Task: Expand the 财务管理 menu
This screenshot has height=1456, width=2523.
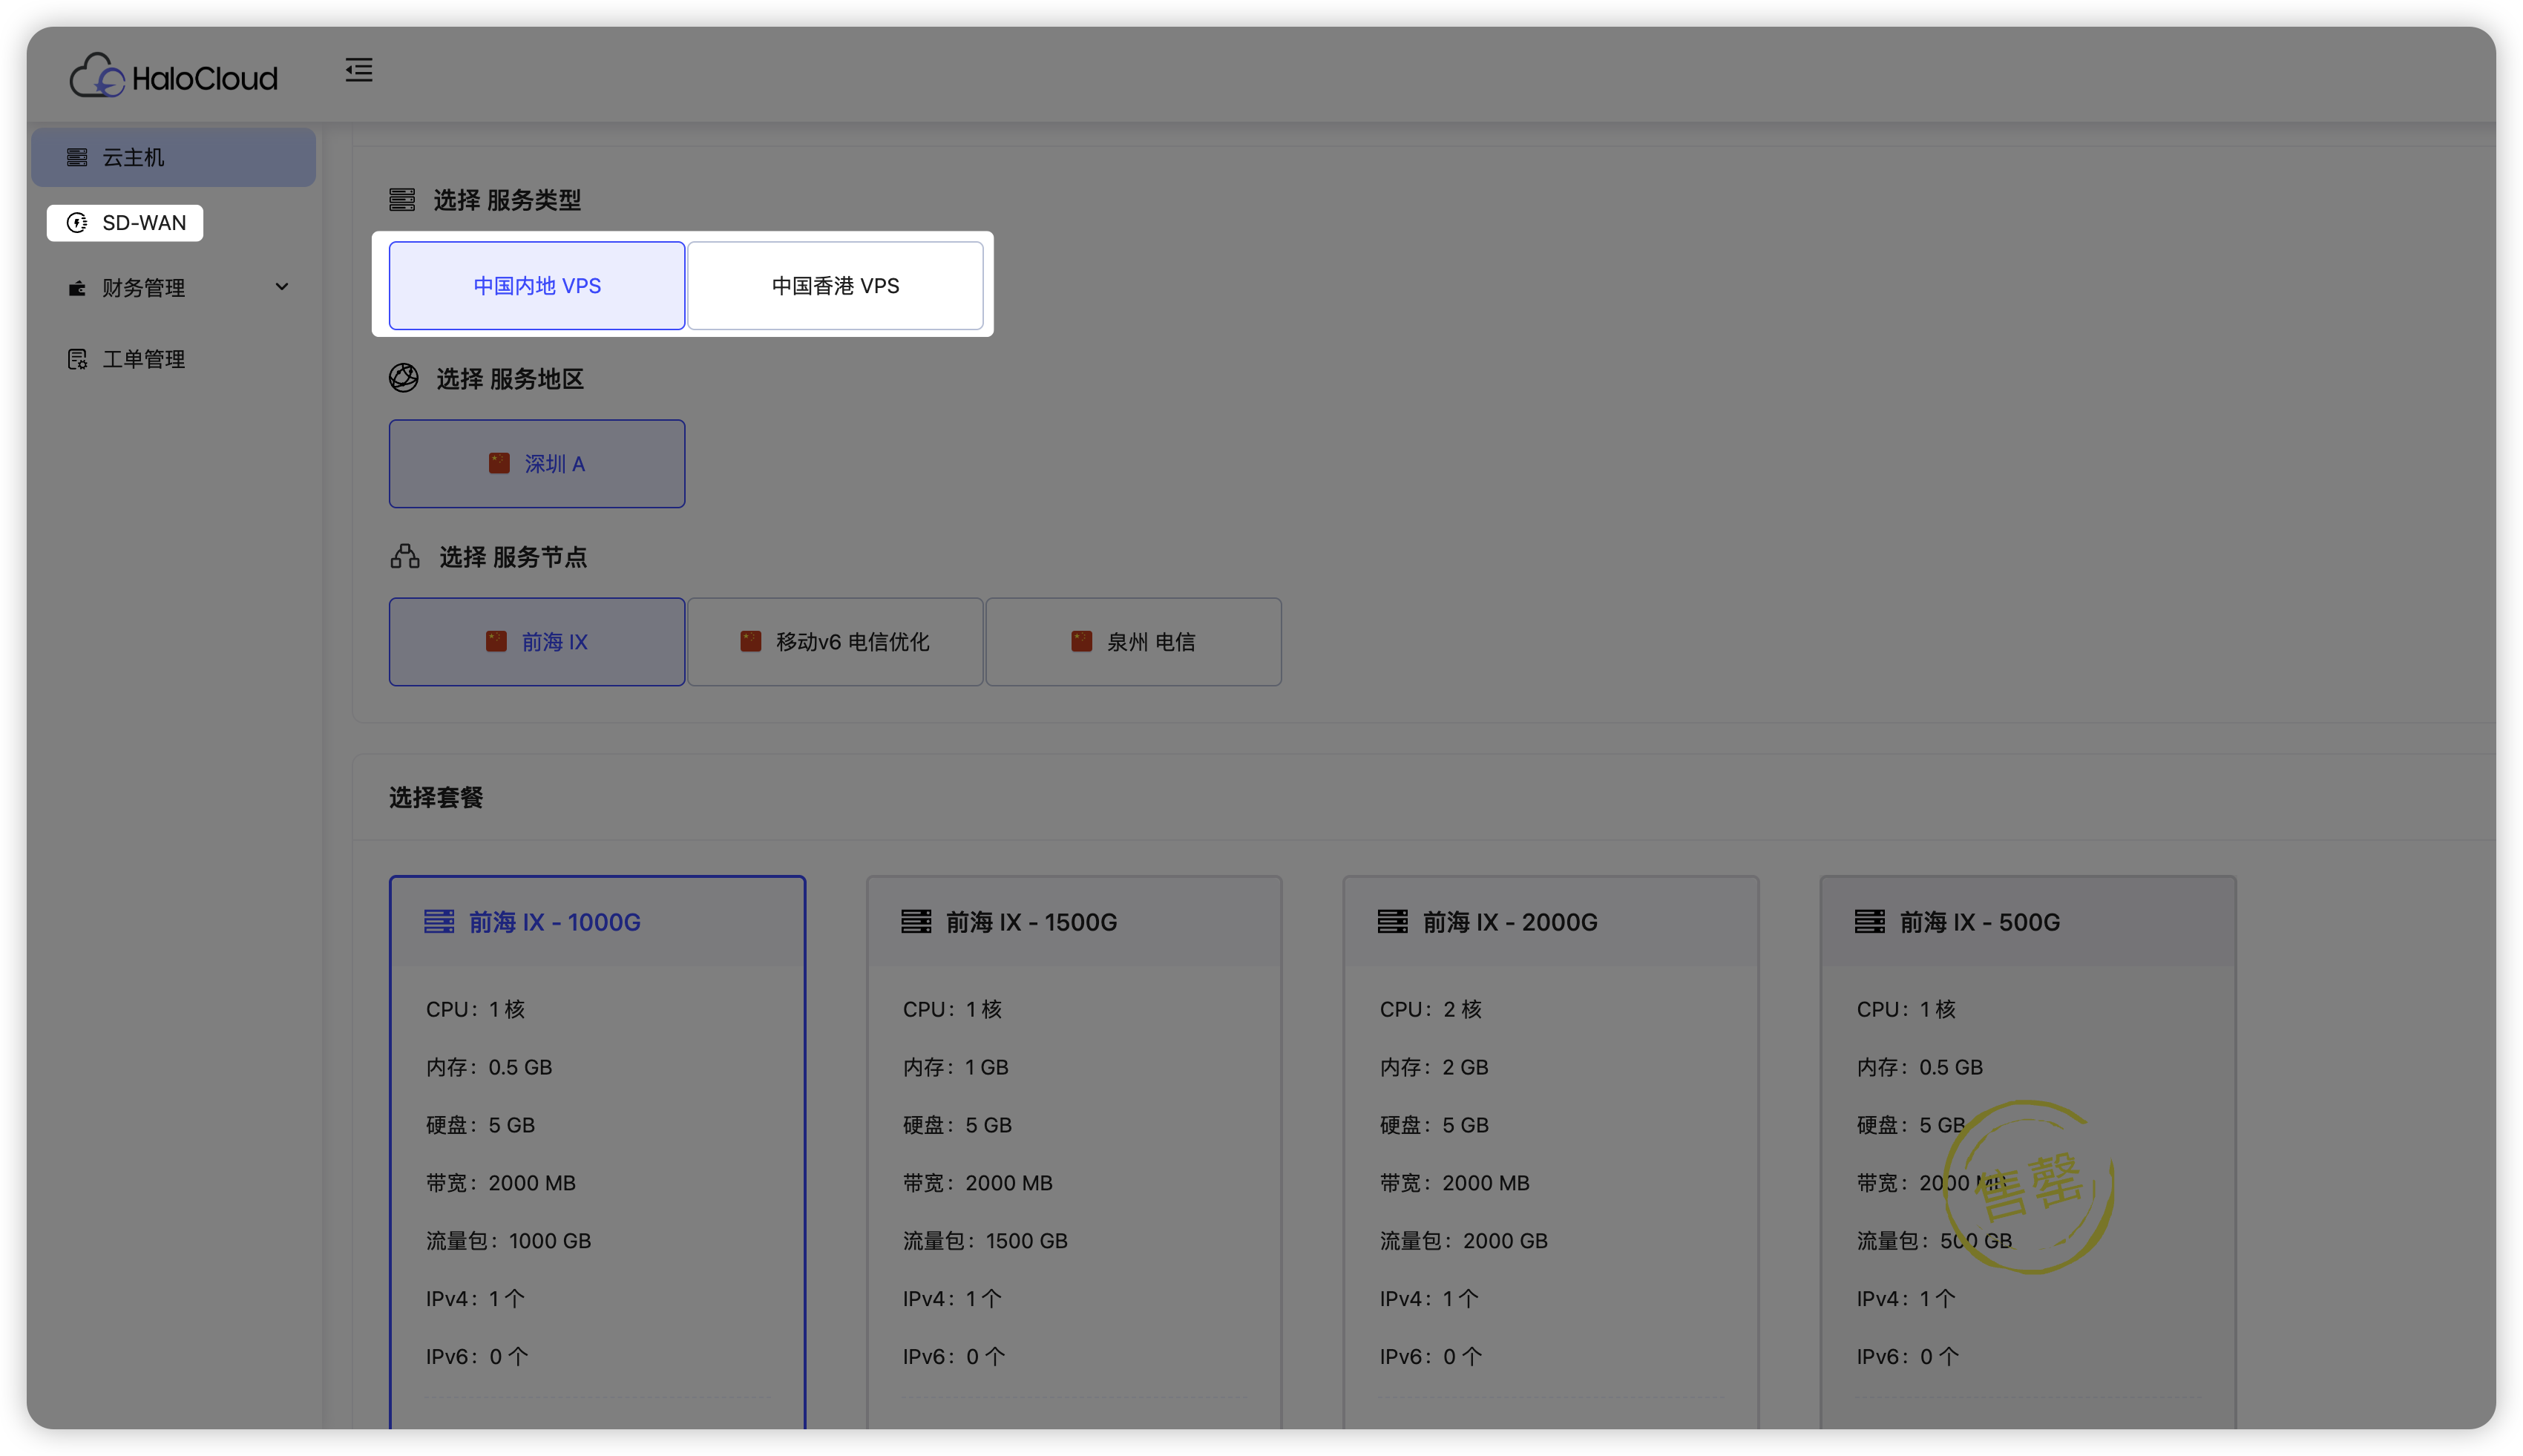Action: 283,287
